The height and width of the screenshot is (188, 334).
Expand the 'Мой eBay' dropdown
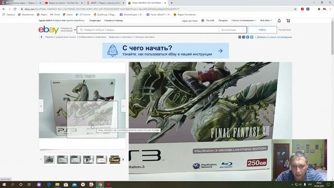click(266, 20)
